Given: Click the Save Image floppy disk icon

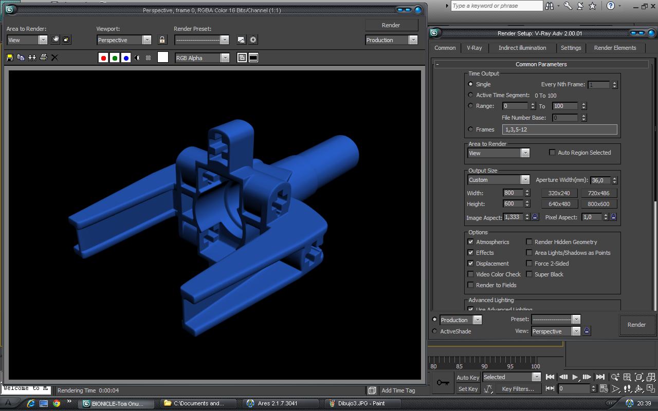Looking at the screenshot, I should [x=10, y=58].
